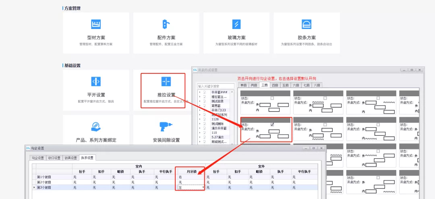Image resolution: width=435 pixels, height=199 pixels.
Task: Open 产品、系列方案绑定 link icon
Action: (x=96, y=127)
